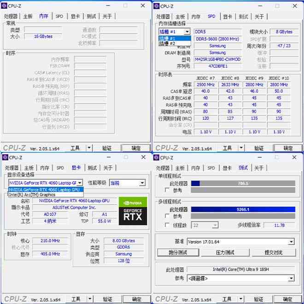Image resolution: width=304 pixels, height=304 pixels.
Task: Click DDR5-5600 (2800 MHz) bandwidth value
Action: [x=218, y=39]
